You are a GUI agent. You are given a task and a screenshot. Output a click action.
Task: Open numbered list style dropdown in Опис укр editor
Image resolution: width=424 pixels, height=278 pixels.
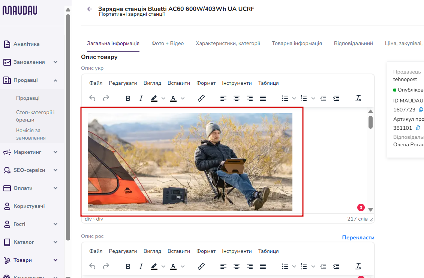coord(313,98)
